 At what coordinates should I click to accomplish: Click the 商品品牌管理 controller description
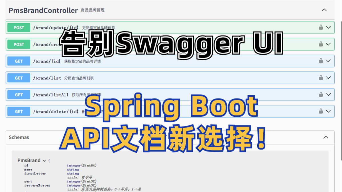(93, 10)
